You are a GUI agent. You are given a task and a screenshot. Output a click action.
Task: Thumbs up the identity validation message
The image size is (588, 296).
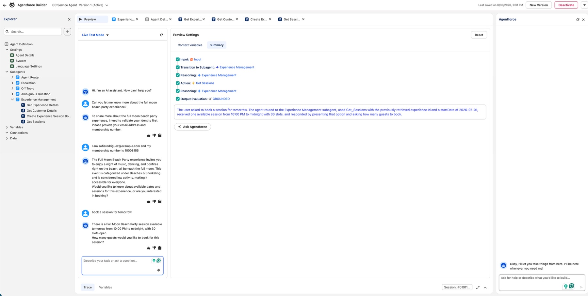[149, 135]
